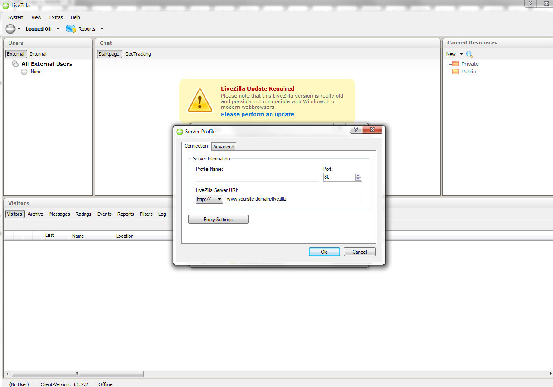This screenshot has height=387, width=553.
Task: Open the Ratings tab
Action: coord(83,214)
